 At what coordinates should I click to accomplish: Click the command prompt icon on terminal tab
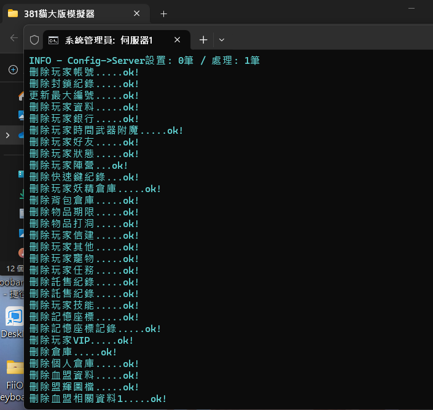[x=53, y=41]
